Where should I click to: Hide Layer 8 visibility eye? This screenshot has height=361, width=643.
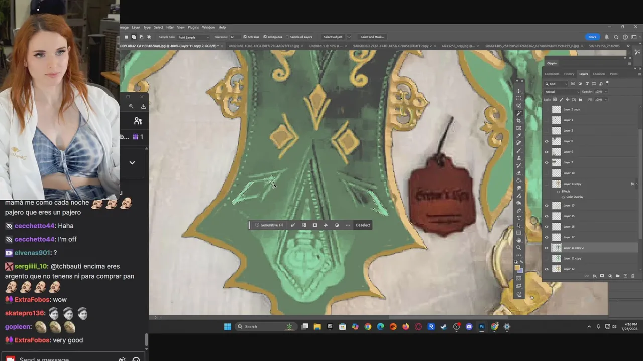click(547, 141)
